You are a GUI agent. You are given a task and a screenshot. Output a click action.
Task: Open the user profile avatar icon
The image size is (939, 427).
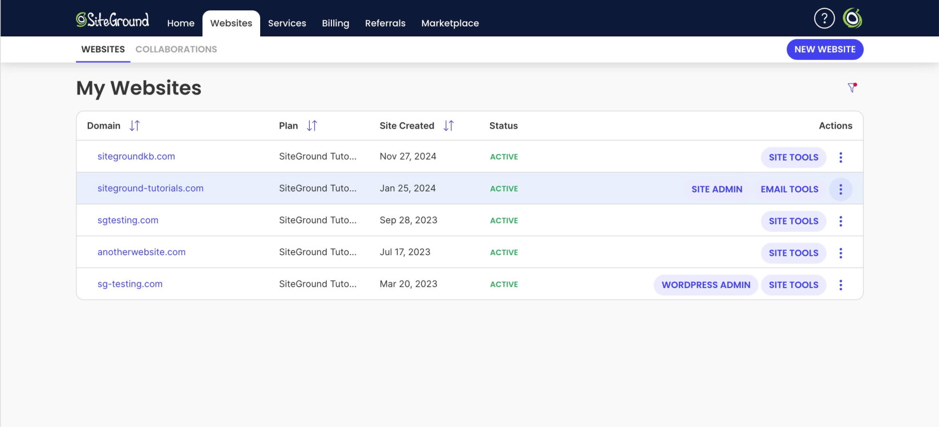pyautogui.click(x=852, y=18)
